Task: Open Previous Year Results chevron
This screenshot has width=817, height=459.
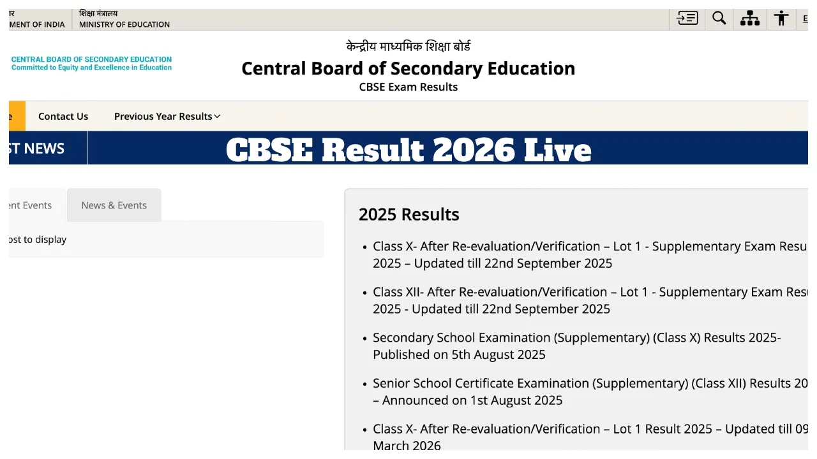Action: 217,116
